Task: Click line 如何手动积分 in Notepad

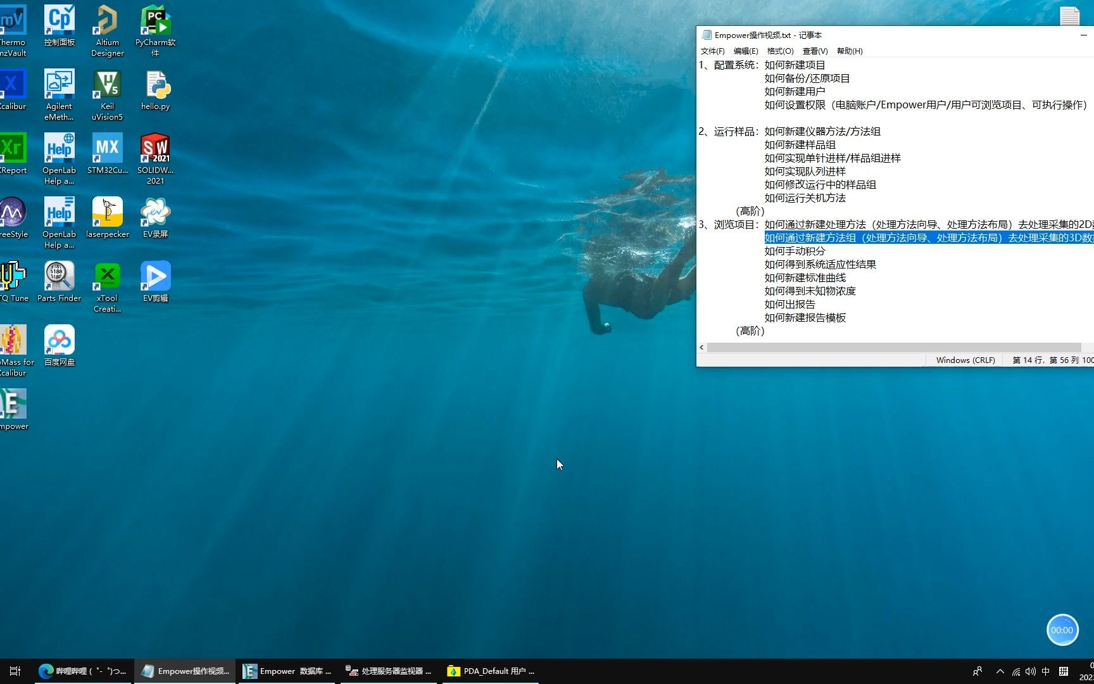Action: pyautogui.click(x=795, y=251)
